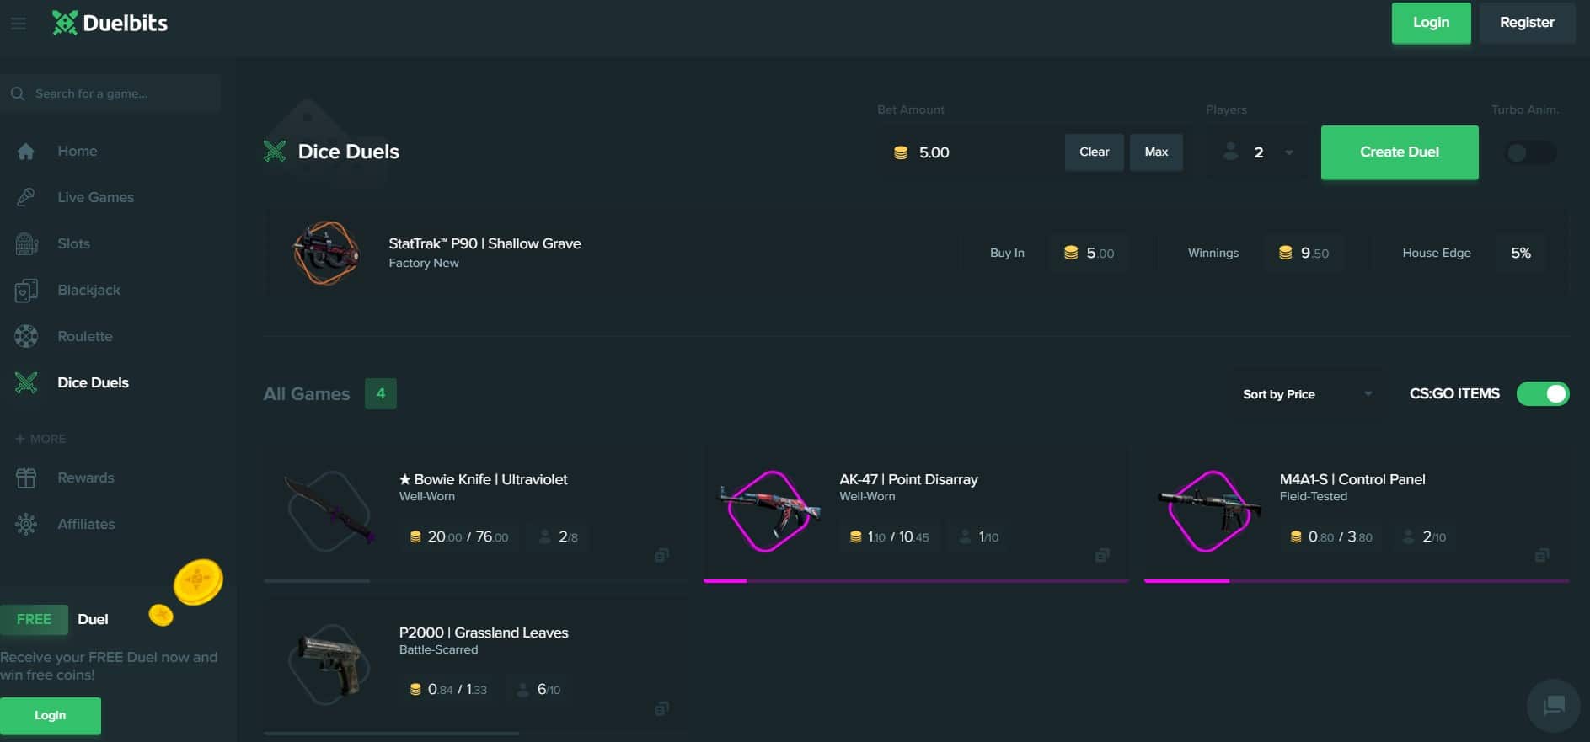Click the players person icon in selector
This screenshot has width=1590, height=742.
[x=1230, y=152]
